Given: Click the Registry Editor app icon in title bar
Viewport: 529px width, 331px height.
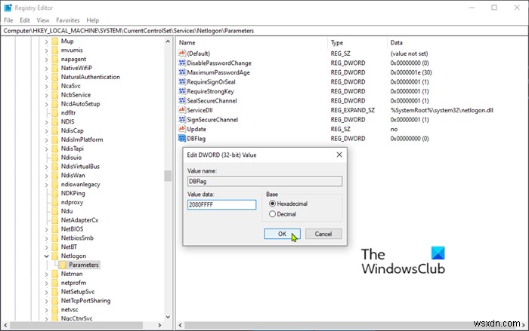Looking at the screenshot, I should tap(8, 8).
